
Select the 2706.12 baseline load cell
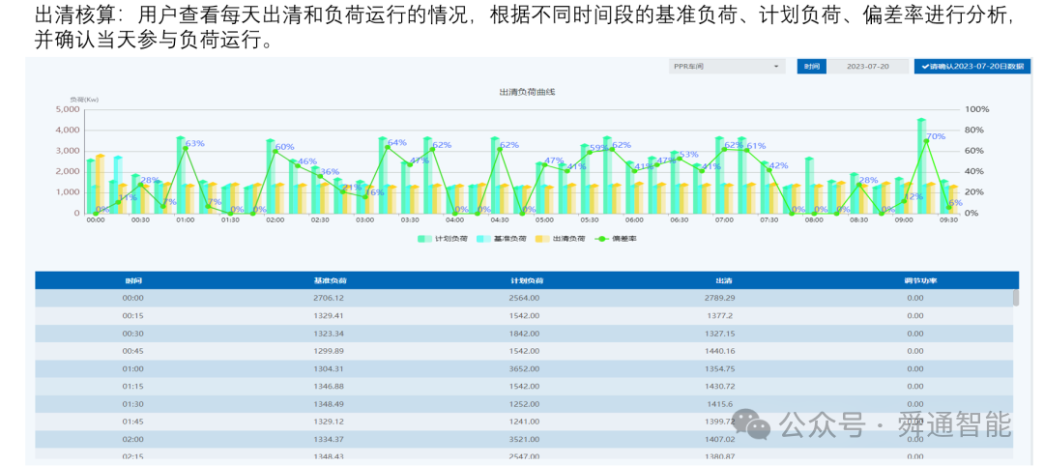pyautogui.click(x=329, y=298)
